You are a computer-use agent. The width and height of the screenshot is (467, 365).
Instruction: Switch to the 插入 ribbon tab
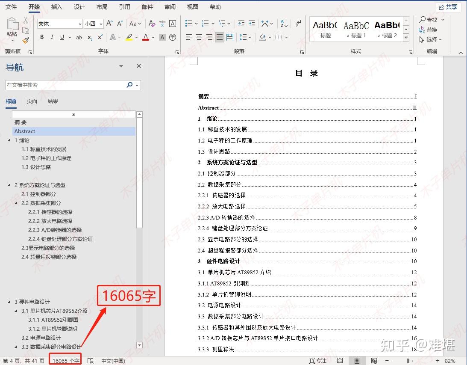(x=56, y=7)
